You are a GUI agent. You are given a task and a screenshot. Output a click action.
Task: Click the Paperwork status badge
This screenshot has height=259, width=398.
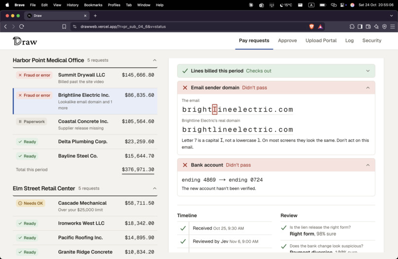tap(32, 122)
